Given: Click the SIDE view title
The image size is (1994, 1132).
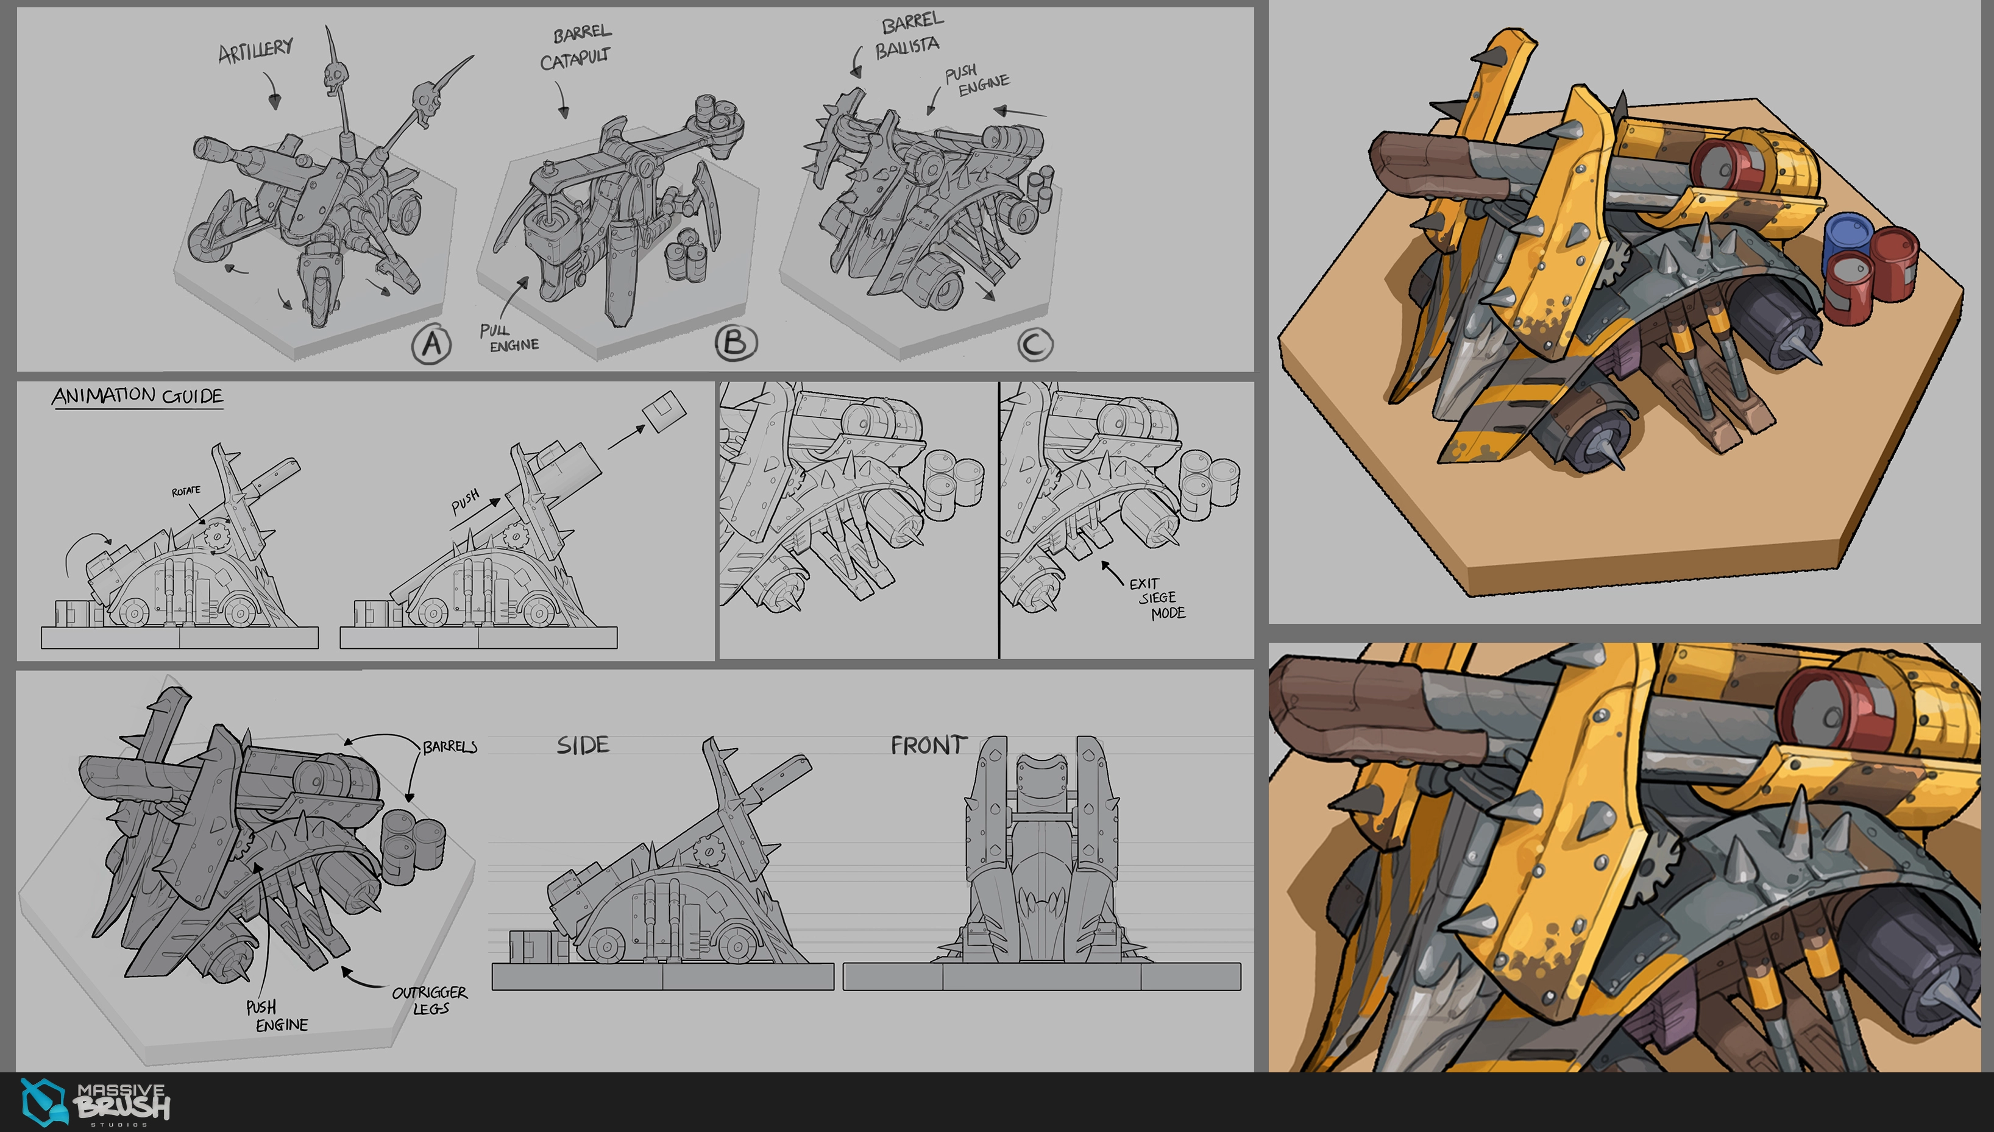Looking at the screenshot, I should [583, 745].
